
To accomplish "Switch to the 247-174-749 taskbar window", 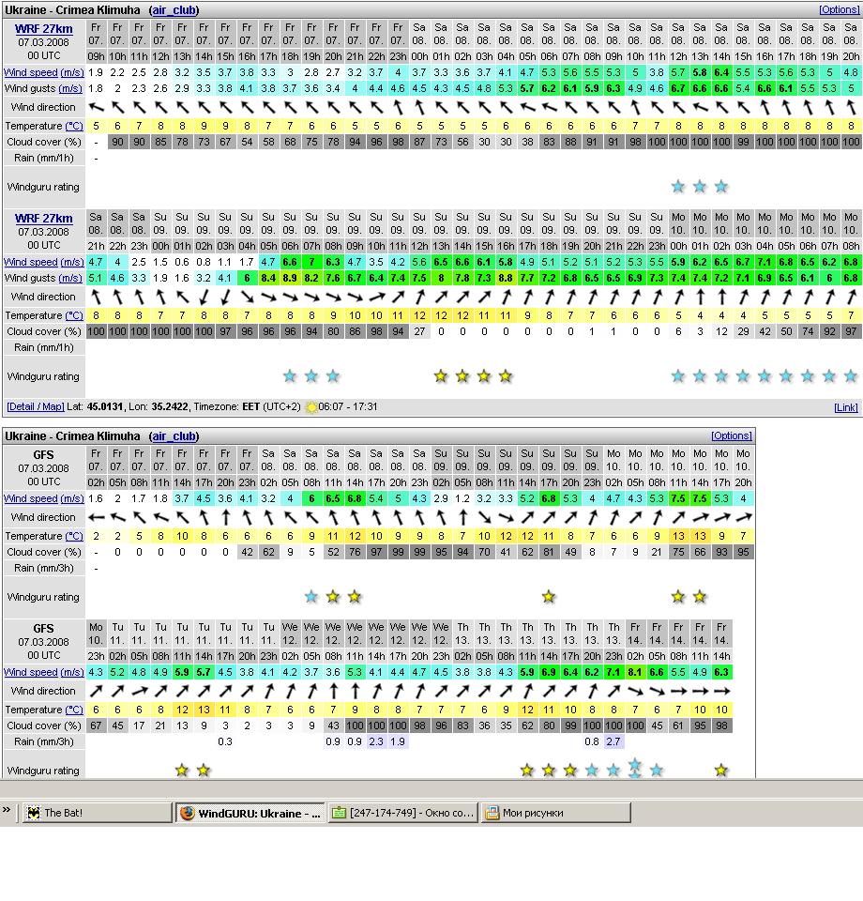I will pos(403,813).
